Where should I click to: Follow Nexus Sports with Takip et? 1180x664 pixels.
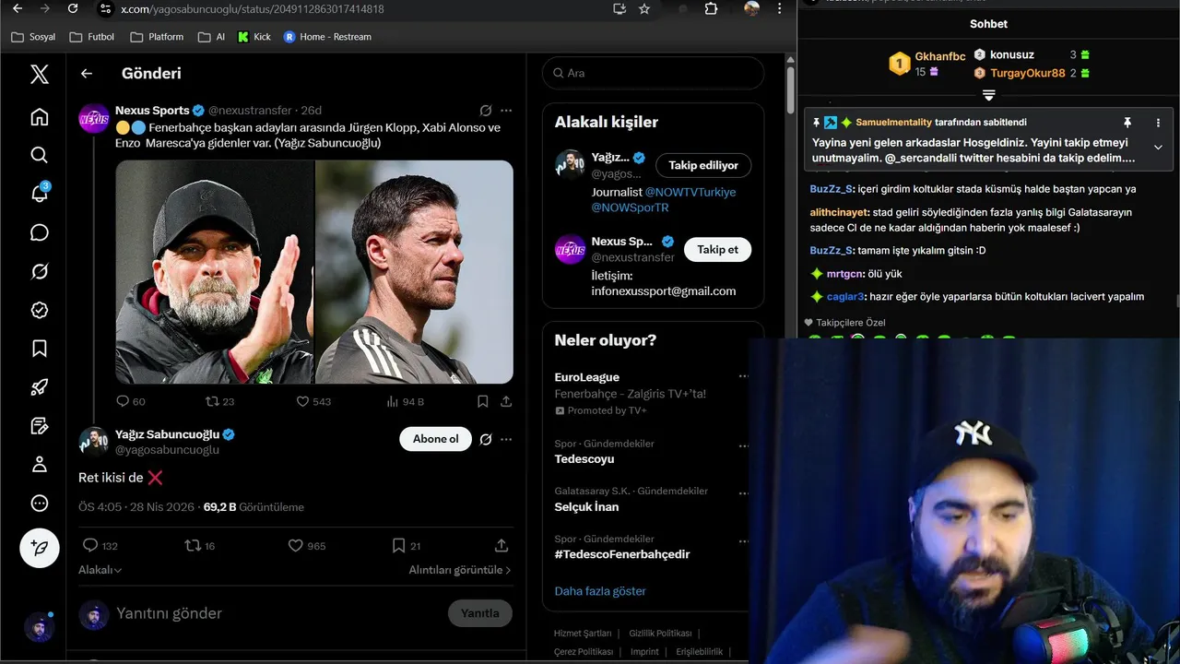tap(717, 250)
